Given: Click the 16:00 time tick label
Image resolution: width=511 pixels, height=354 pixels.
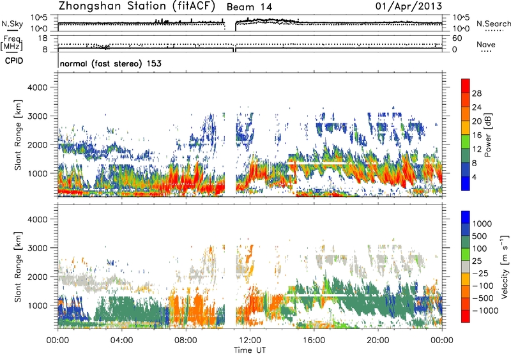Looking at the screenshot, I should pyautogui.click(x=314, y=341).
